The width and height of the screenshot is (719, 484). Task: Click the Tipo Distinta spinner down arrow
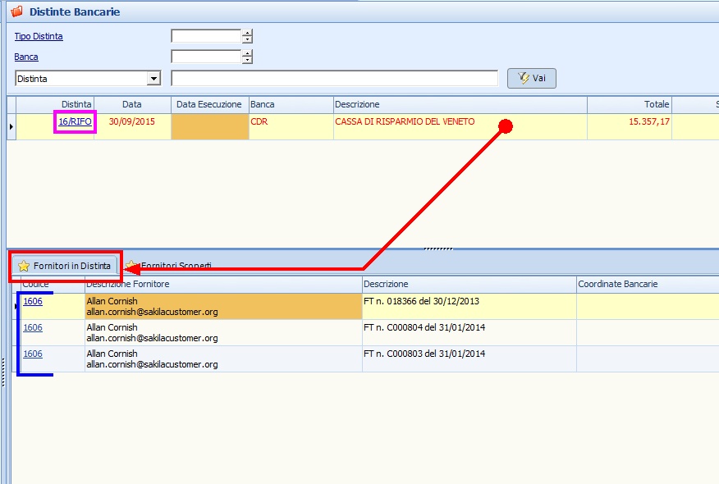click(x=247, y=39)
